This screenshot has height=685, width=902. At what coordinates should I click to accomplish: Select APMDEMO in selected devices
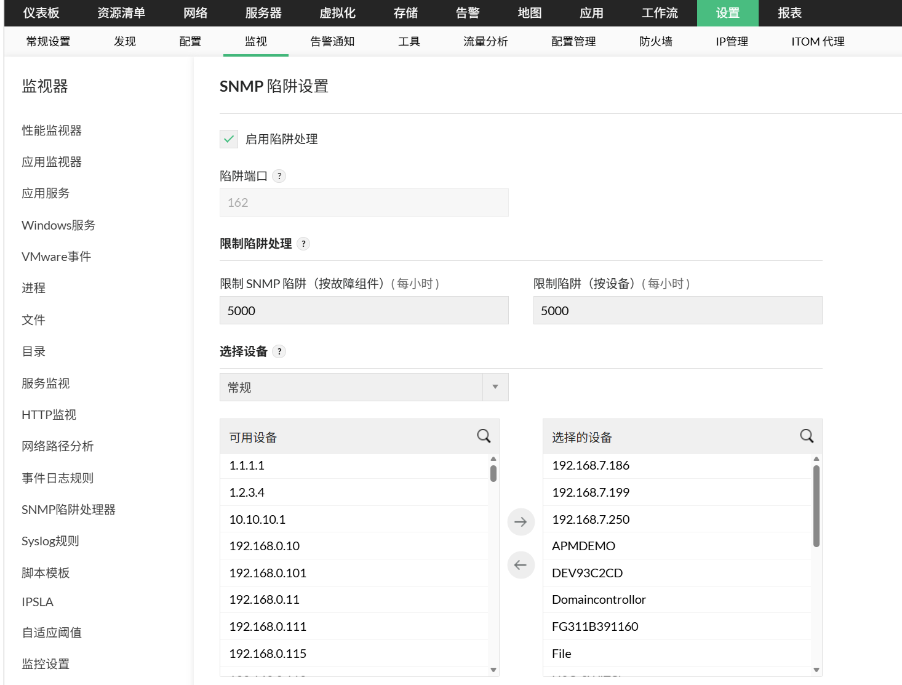pos(677,546)
